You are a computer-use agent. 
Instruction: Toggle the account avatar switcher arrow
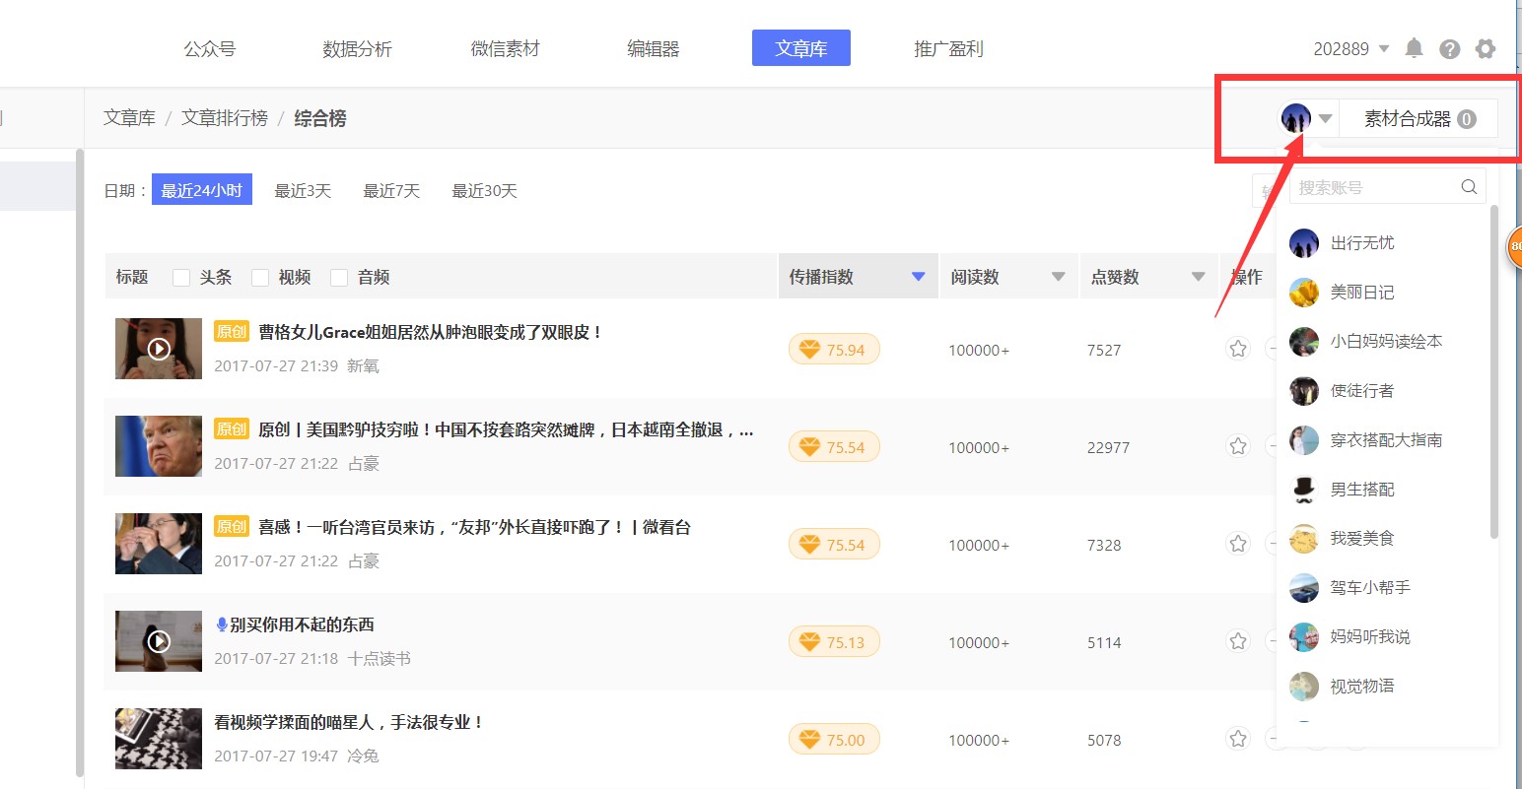click(x=1326, y=119)
